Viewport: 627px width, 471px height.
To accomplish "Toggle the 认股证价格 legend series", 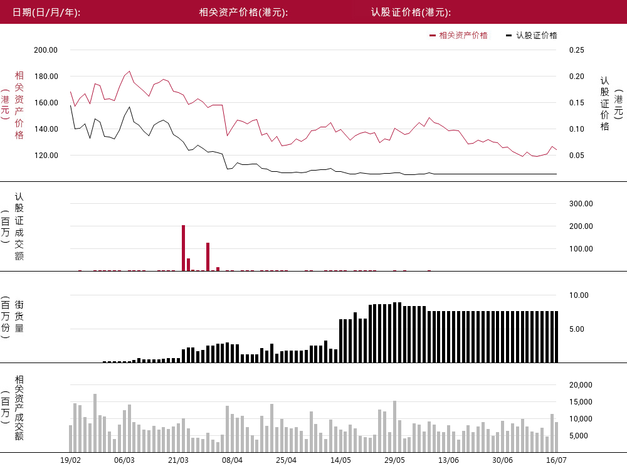I will (532, 35).
